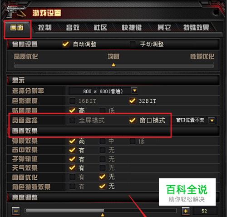Click the brightness value field 52
Screen dimensions: 227x217
pyautogui.click(x=204, y=211)
